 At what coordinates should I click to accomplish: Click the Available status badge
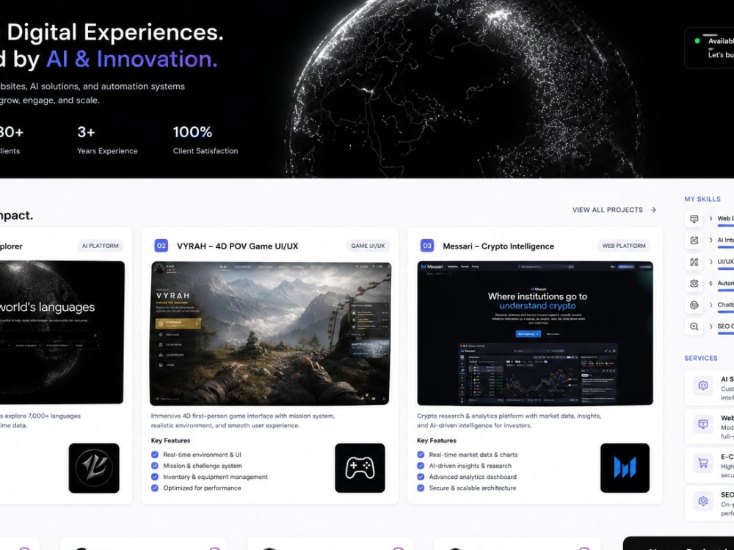(709, 48)
